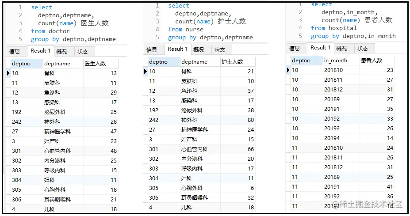Select deptno 192 cell in doctor results
This screenshot has width=410, height=216.
click(x=27, y=112)
